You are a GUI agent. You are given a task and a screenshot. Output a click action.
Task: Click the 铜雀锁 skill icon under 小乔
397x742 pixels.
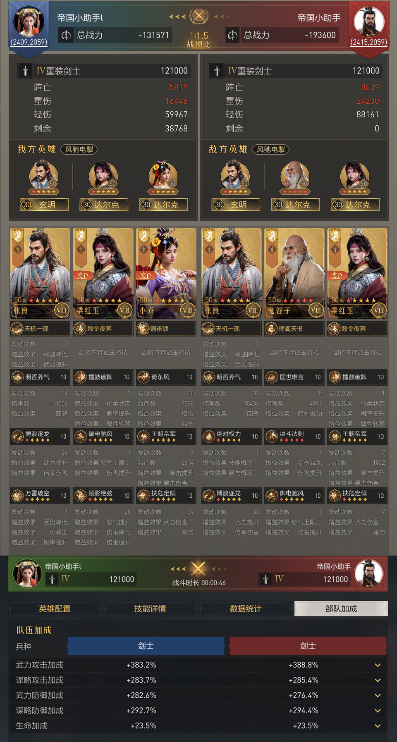click(143, 329)
